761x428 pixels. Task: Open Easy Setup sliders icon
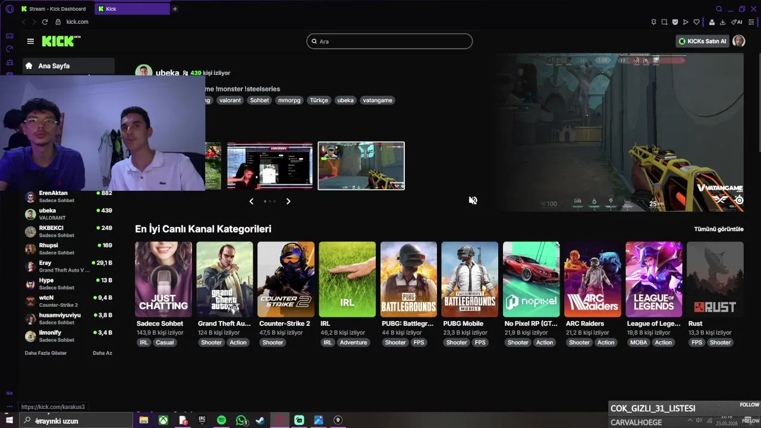[751, 22]
